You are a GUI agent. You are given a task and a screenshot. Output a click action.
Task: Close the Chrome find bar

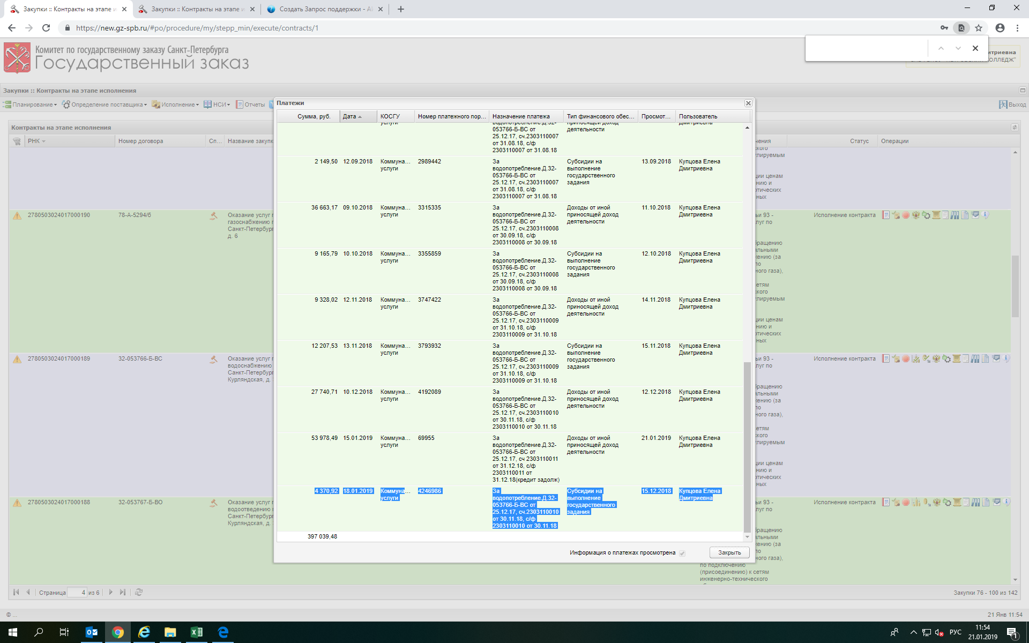tap(975, 48)
